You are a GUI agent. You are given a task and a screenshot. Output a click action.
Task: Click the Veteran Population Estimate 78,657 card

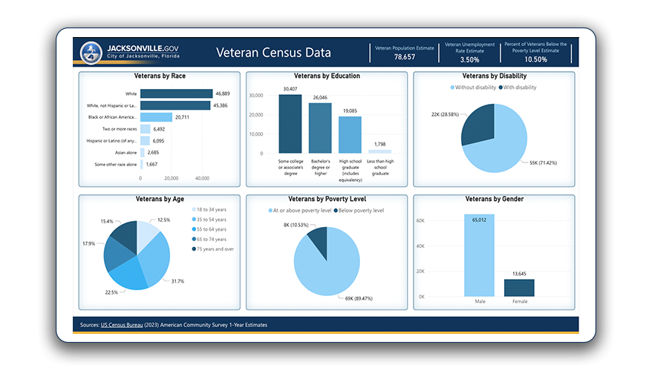(x=404, y=53)
